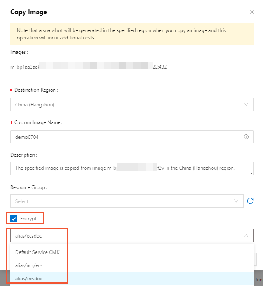263x286 pixels.
Task: Pick the highlighted alias/ecsdoc list option
Action: (x=29, y=279)
